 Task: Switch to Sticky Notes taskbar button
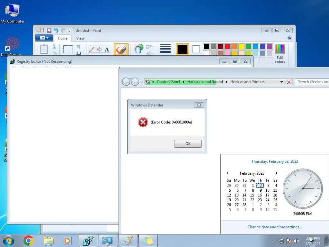coord(148,241)
